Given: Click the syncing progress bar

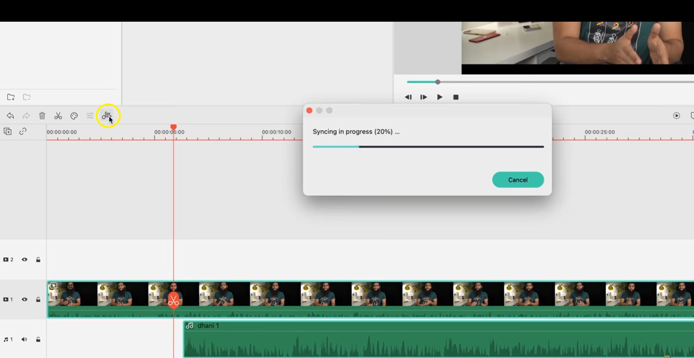Looking at the screenshot, I should pyautogui.click(x=428, y=147).
